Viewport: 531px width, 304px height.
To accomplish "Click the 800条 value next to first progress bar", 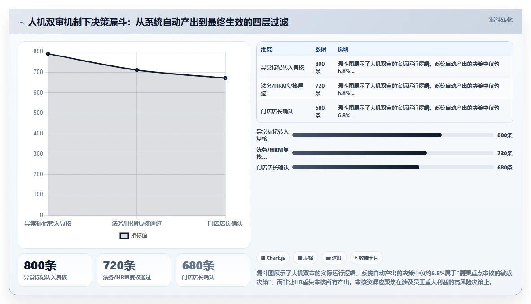I will (x=505, y=135).
